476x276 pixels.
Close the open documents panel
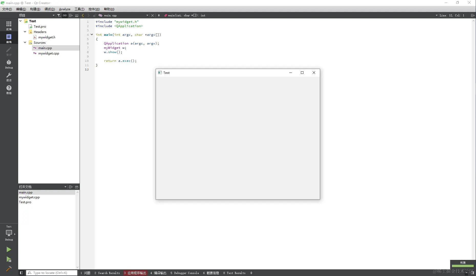pos(77,187)
